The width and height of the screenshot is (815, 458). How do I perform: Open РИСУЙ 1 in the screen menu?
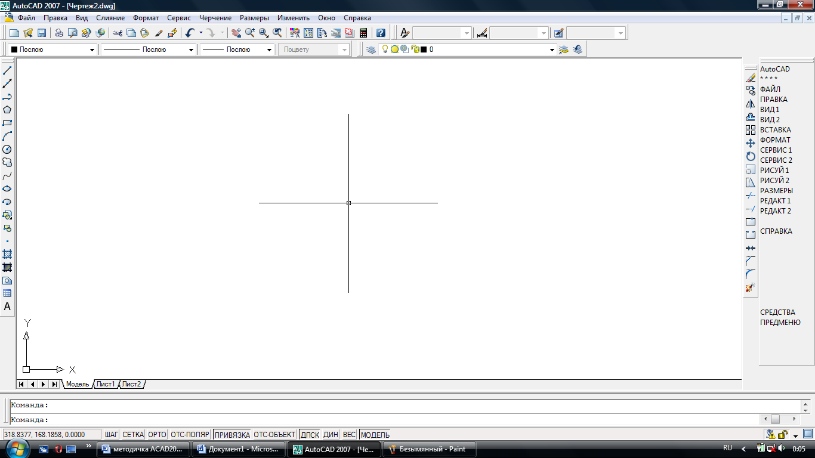tap(774, 171)
